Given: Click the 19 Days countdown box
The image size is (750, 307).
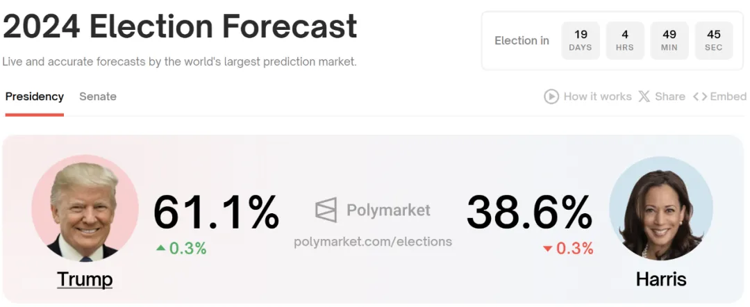Looking at the screenshot, I should pos(581,40).
